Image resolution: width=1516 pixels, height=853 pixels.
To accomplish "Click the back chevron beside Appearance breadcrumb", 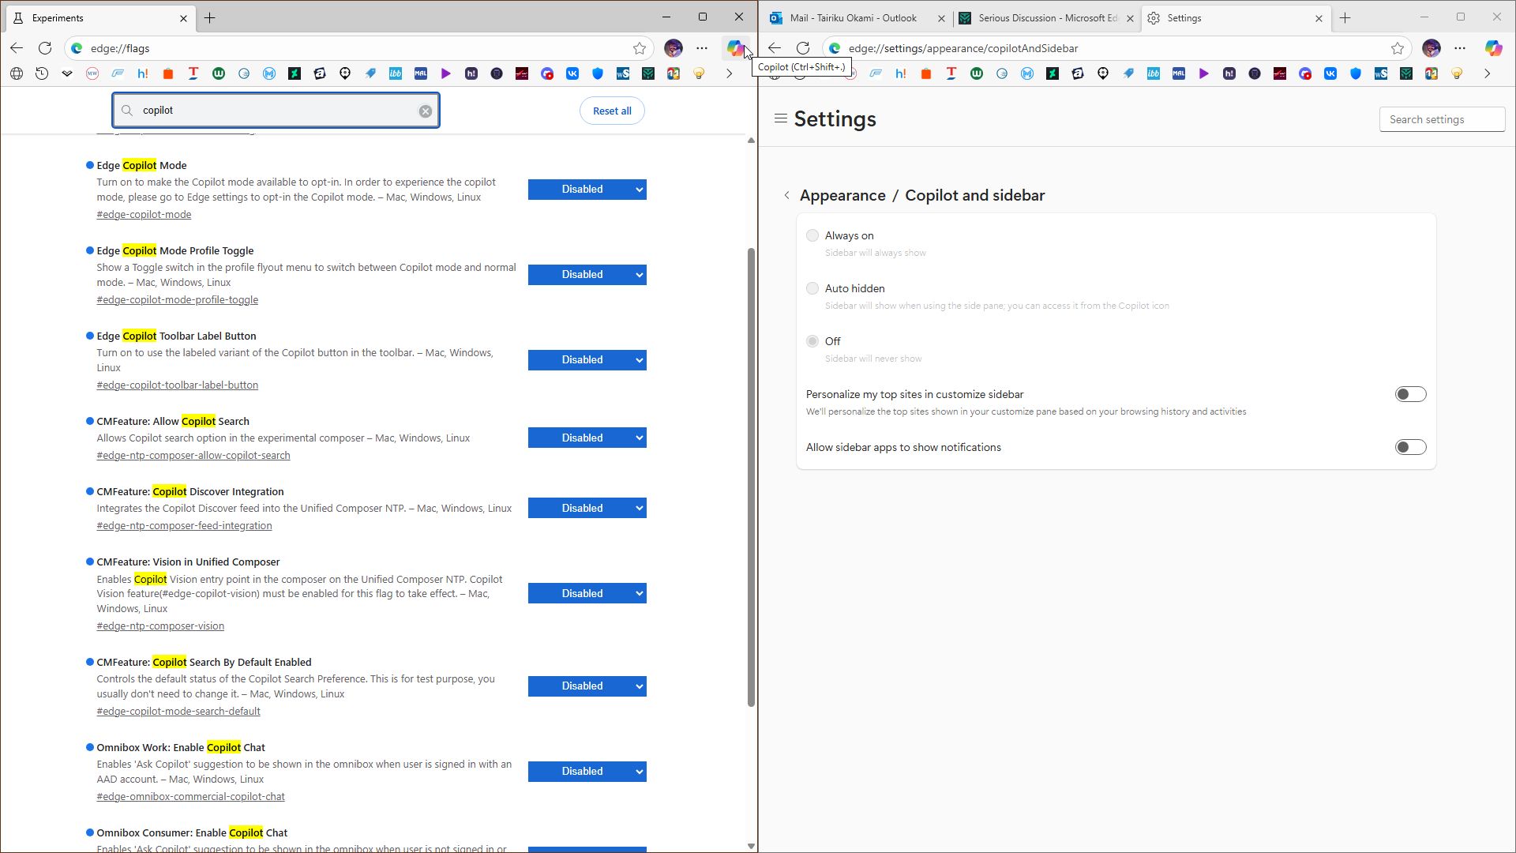I will coord(786,195).
